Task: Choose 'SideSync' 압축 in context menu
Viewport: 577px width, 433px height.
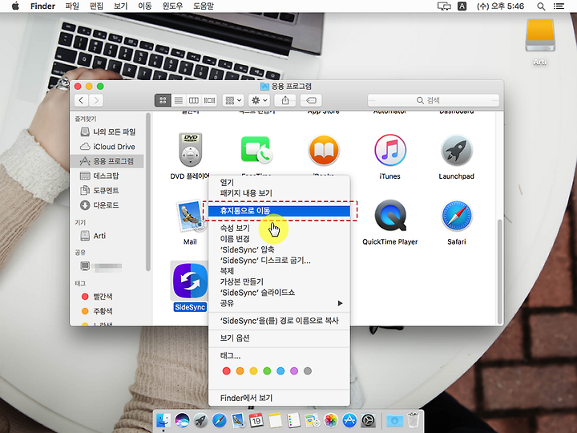Action: pos(279,249)
